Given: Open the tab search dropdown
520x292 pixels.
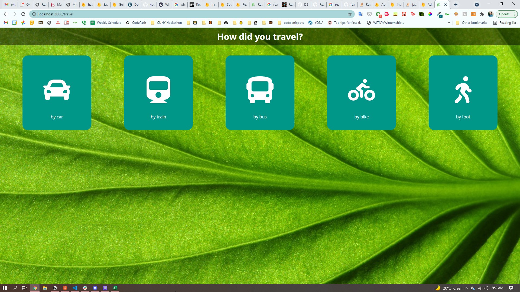Looking at the screenshot, I should [x=477, y=5].
